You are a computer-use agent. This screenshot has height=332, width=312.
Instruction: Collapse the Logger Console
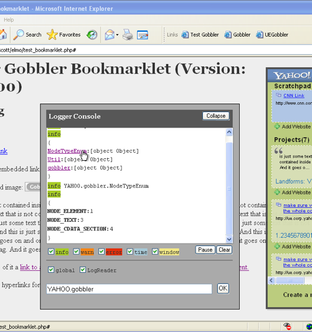coord(216,116)
